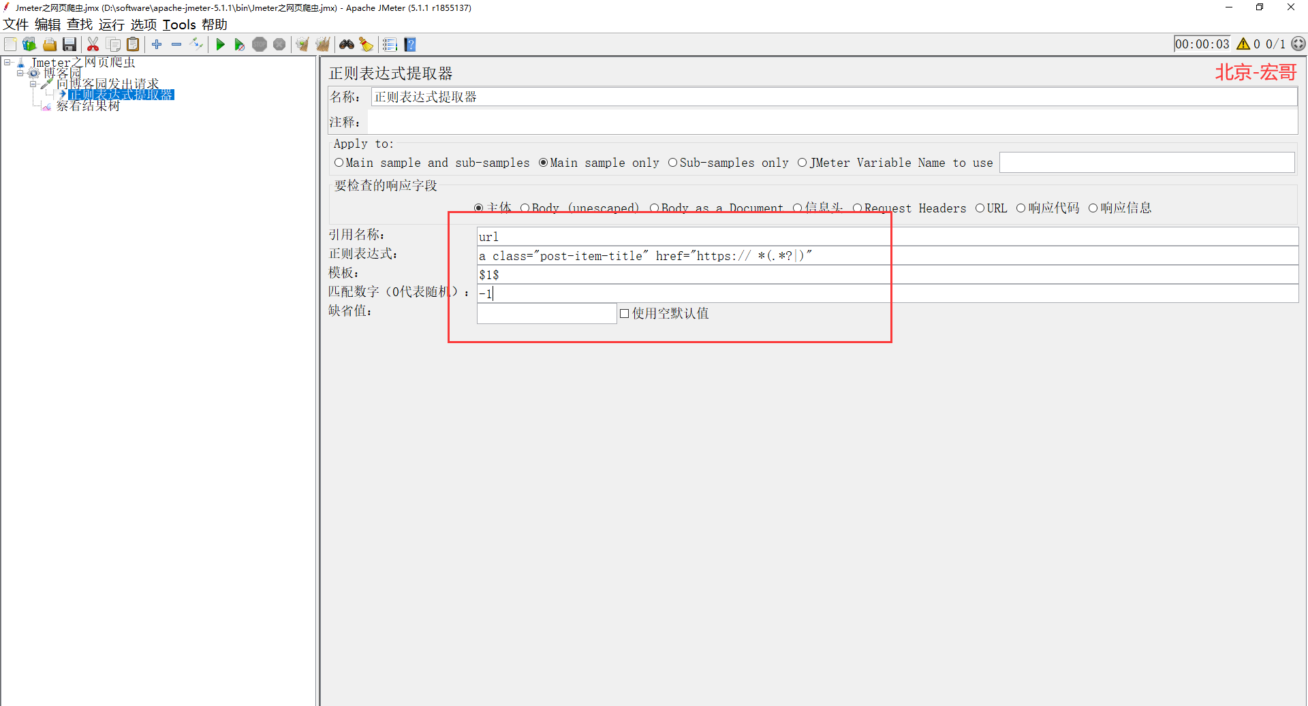Open the 帮助 menu
The image size is (1308, 706).
click(215, 25)
